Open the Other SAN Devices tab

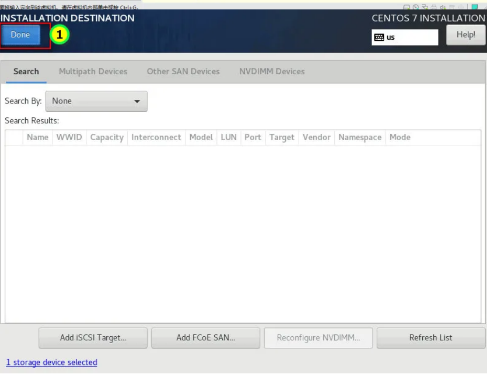183,72
